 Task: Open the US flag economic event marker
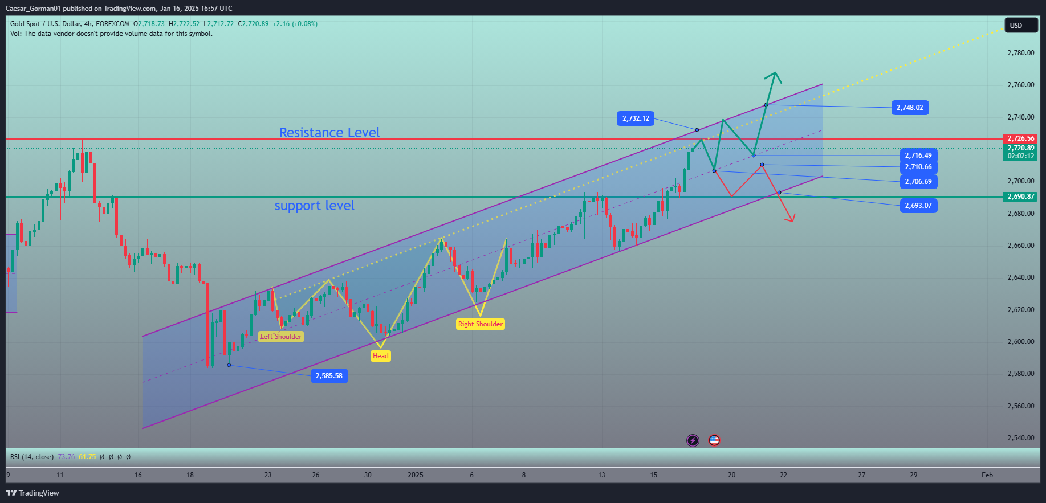714,440
